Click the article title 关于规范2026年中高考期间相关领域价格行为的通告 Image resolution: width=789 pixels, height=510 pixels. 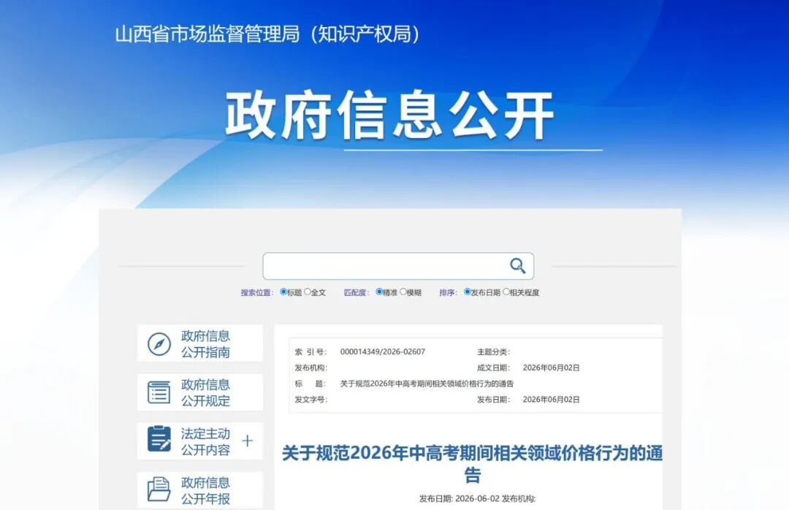pyautogui.click(x=472, y=464)
